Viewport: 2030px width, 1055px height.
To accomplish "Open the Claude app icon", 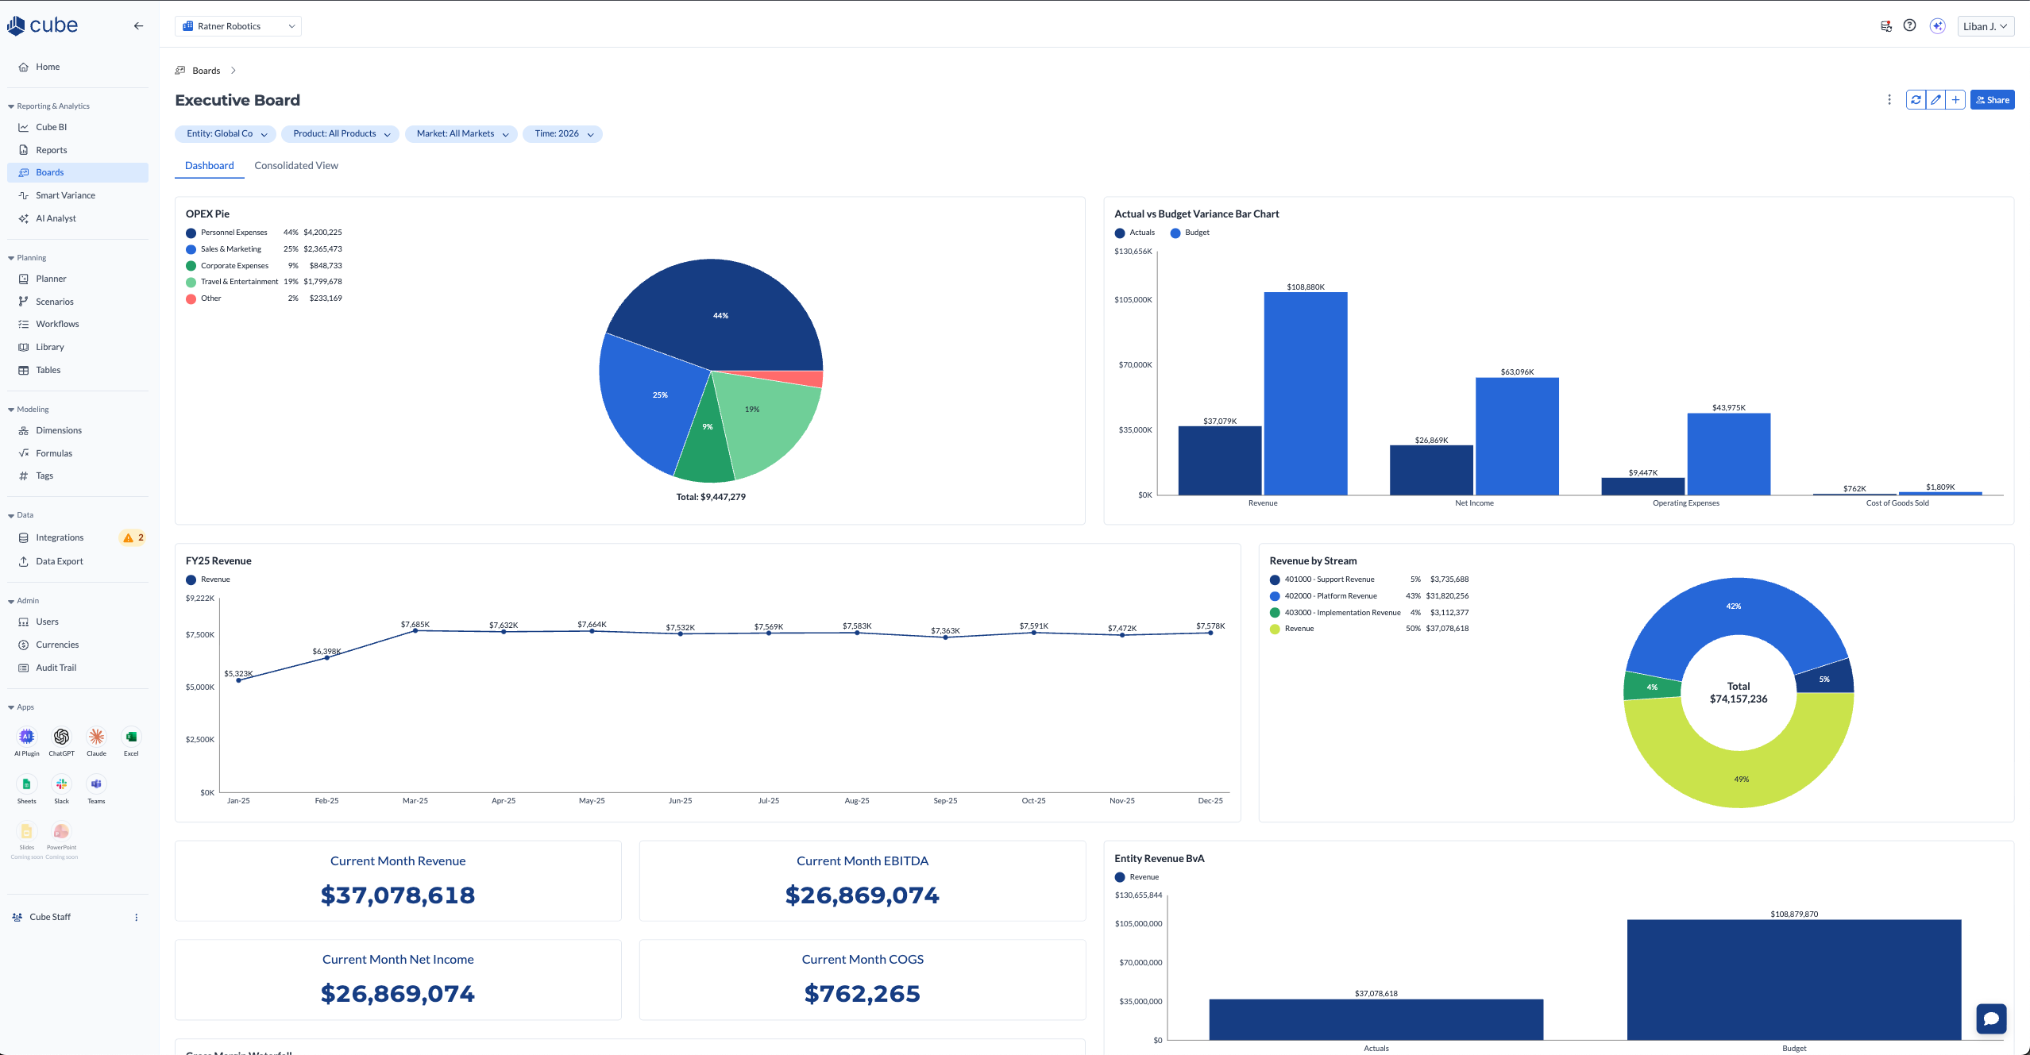I will pyautogui.click(x=96, y=736).
